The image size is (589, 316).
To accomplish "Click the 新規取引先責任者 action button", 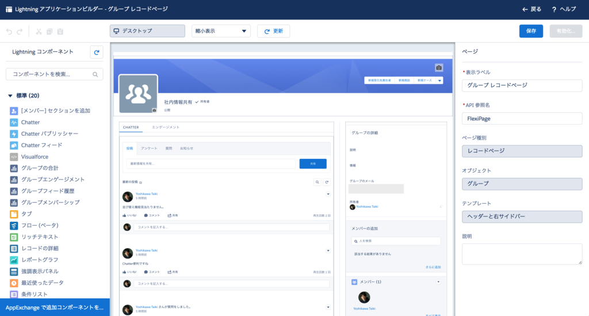I will click(380, 81).
